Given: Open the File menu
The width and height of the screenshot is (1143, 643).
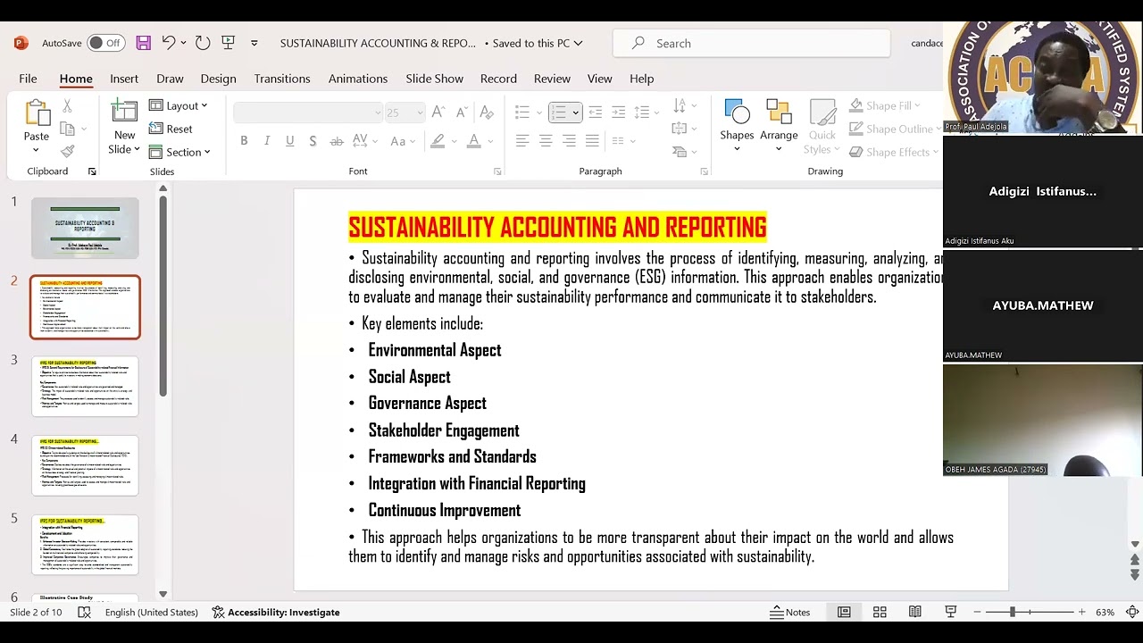Looking at the screenshot, I should tap(28, 79).
